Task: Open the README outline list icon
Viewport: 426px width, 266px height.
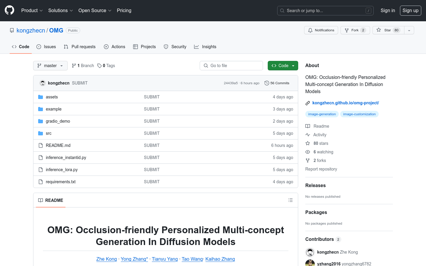Action: click(291, 200)
